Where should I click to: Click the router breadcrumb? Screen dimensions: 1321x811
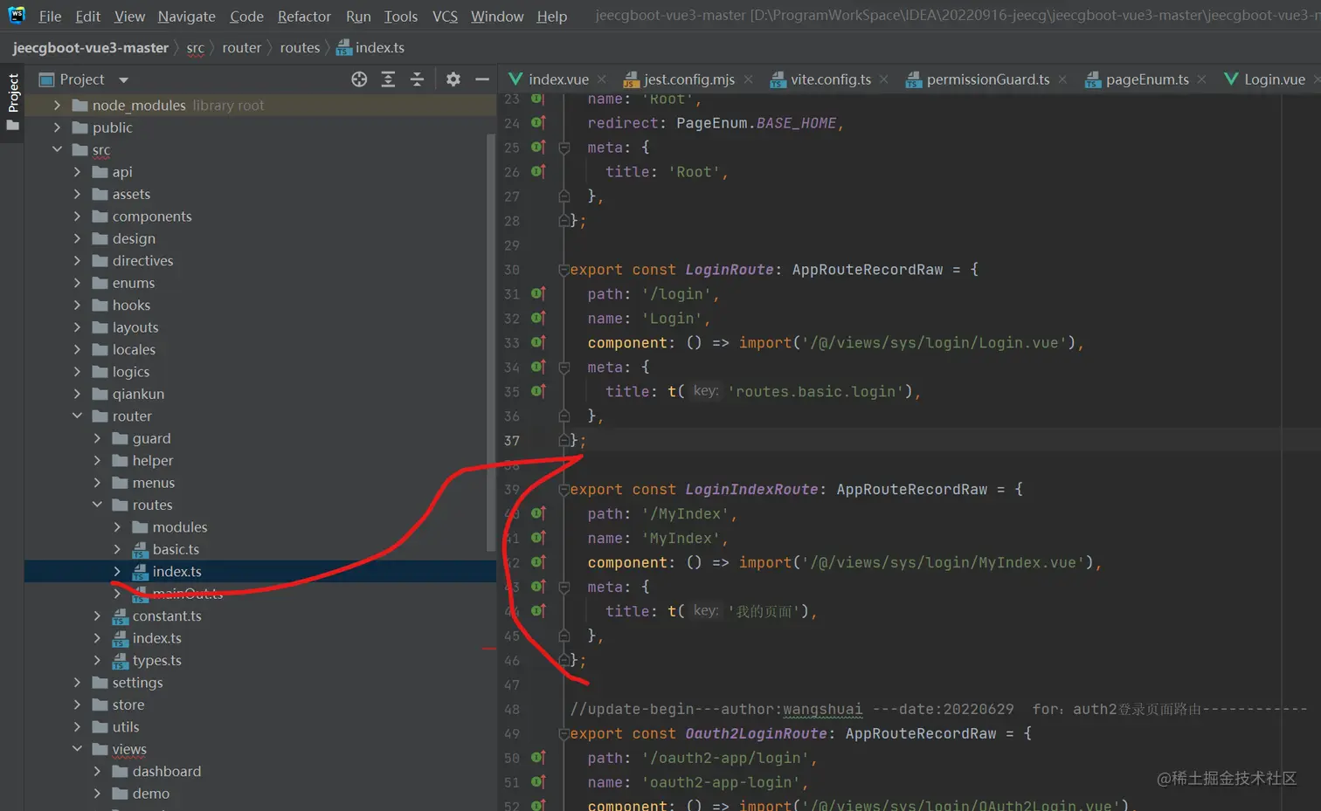pos(241,48)
